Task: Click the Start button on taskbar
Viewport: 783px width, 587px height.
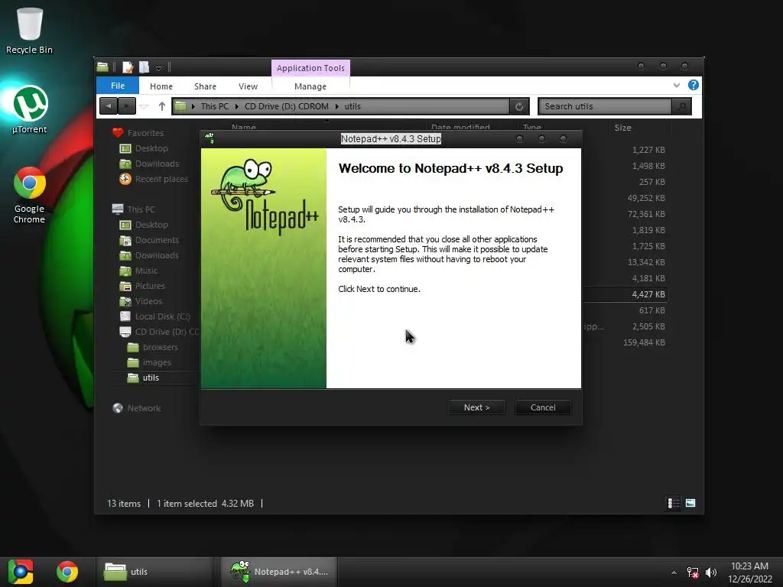Action: click(20, 572)
